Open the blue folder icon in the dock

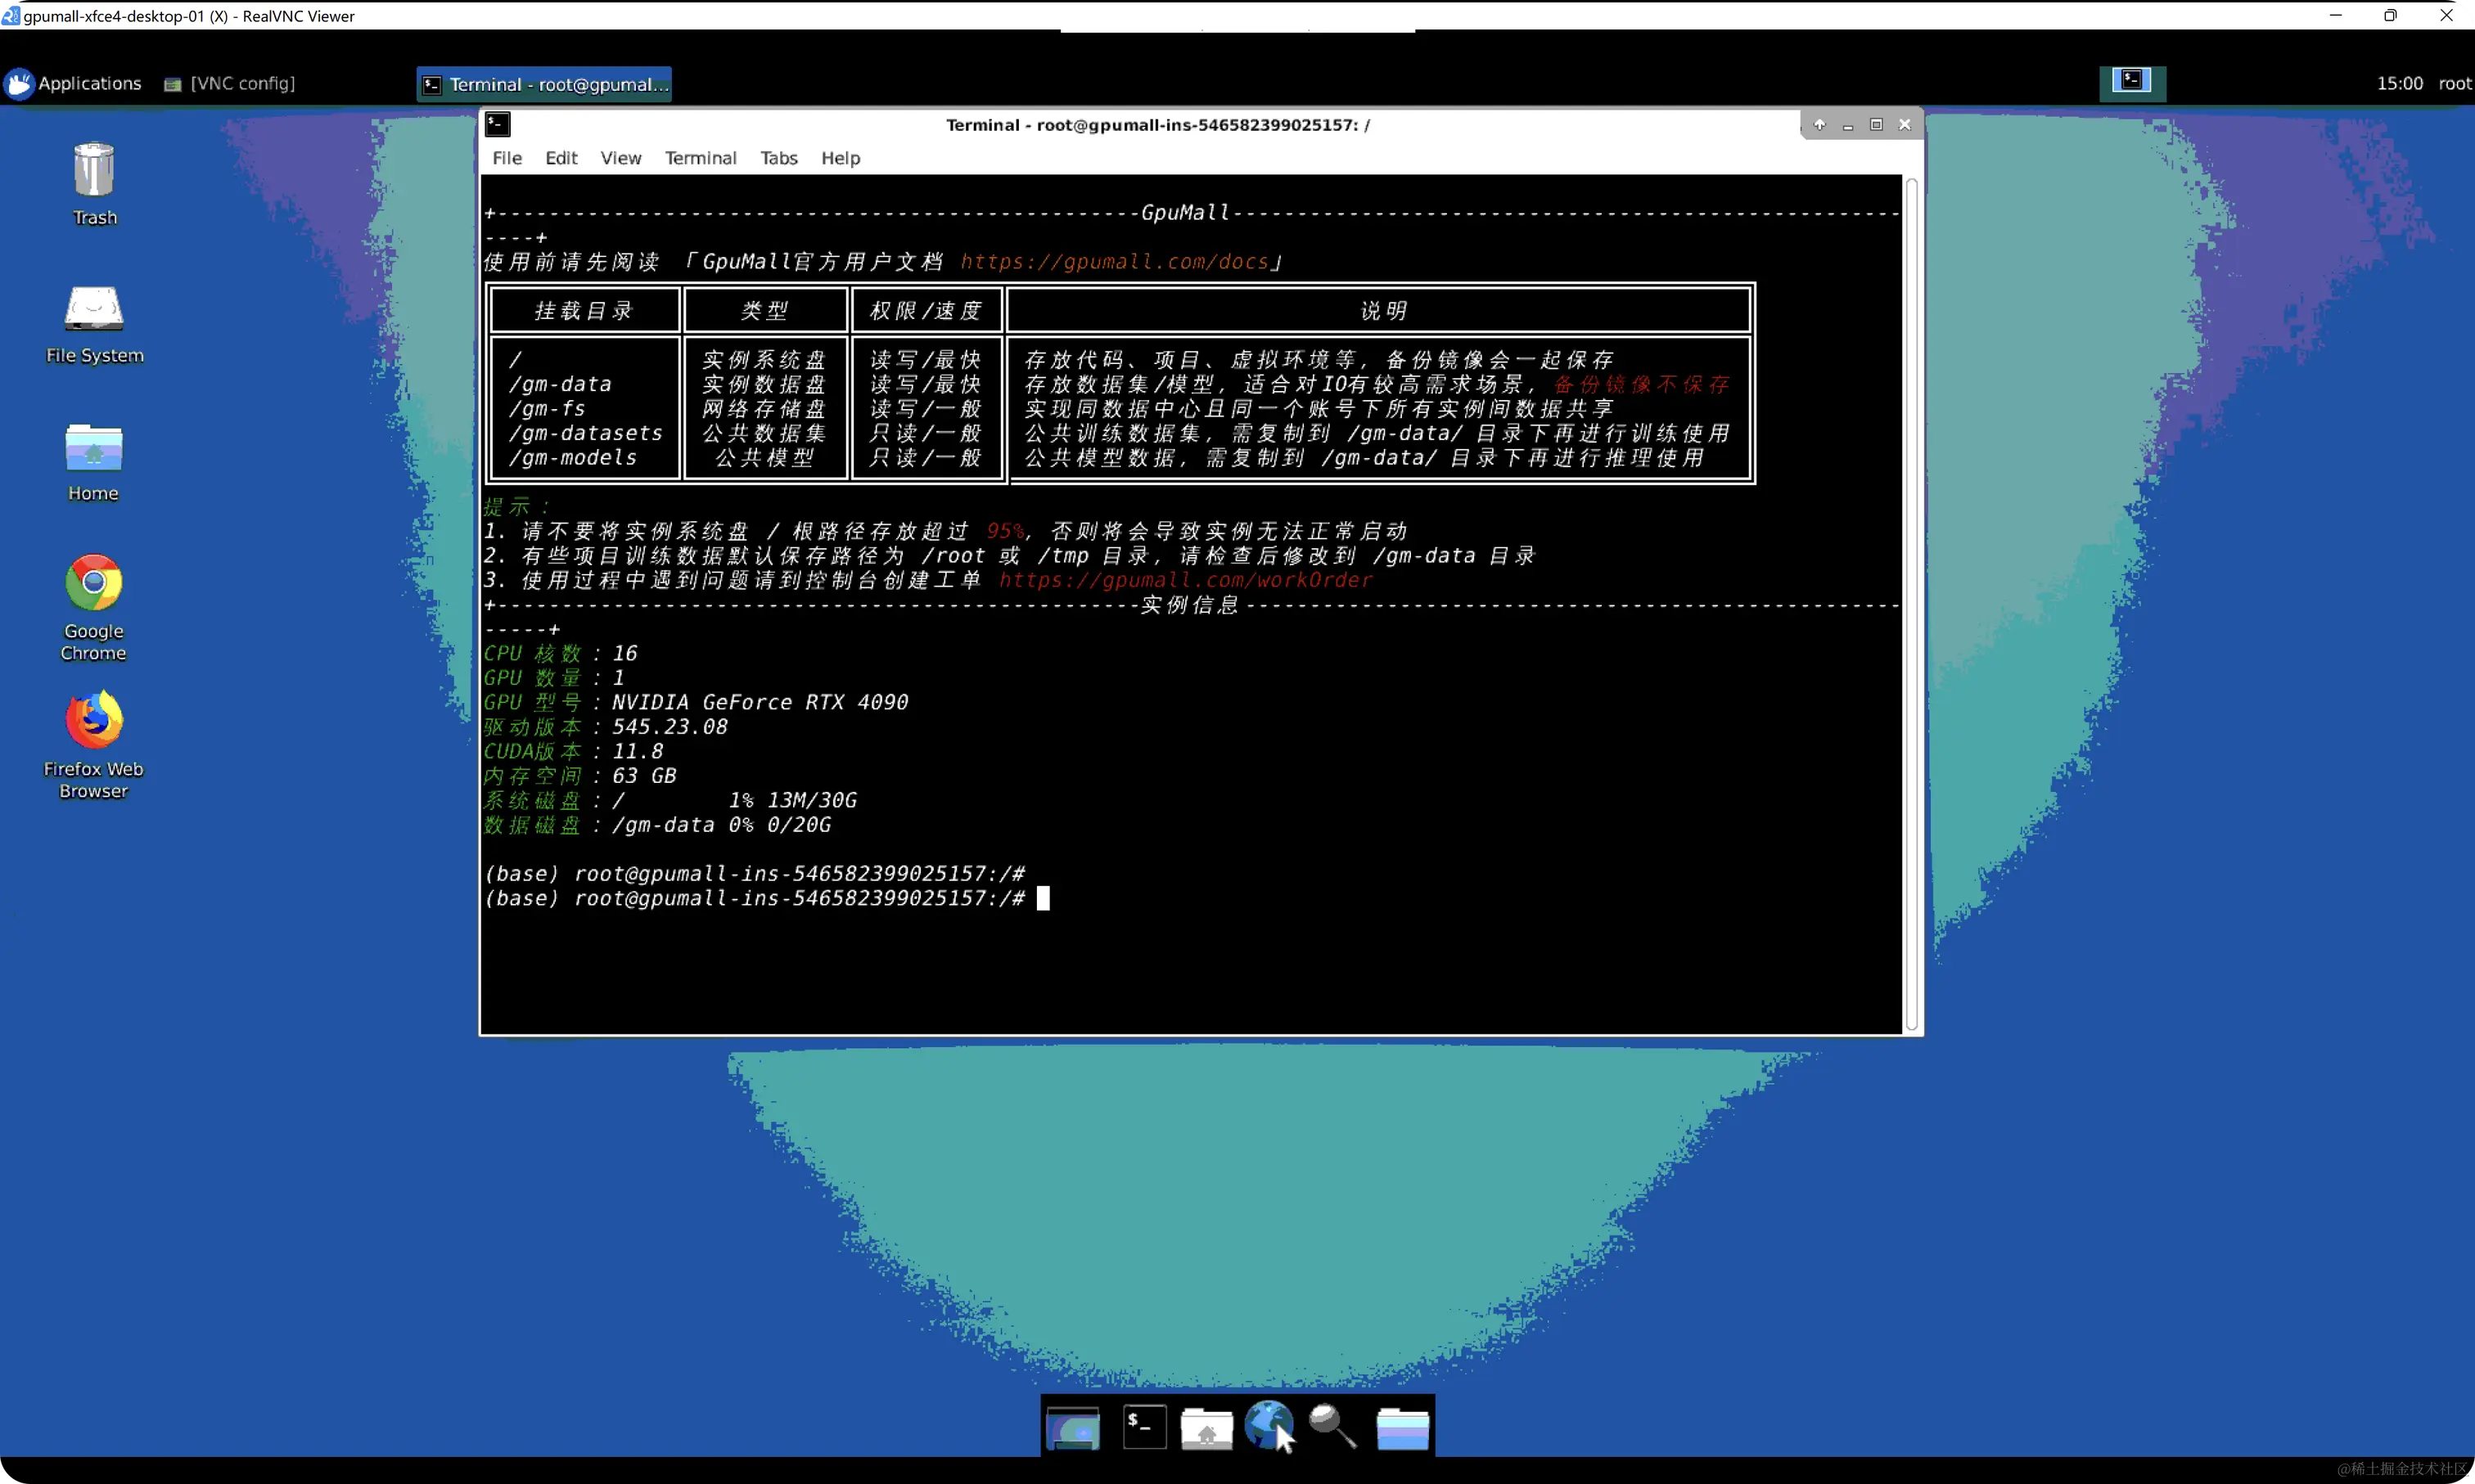pos(1401,1427)
